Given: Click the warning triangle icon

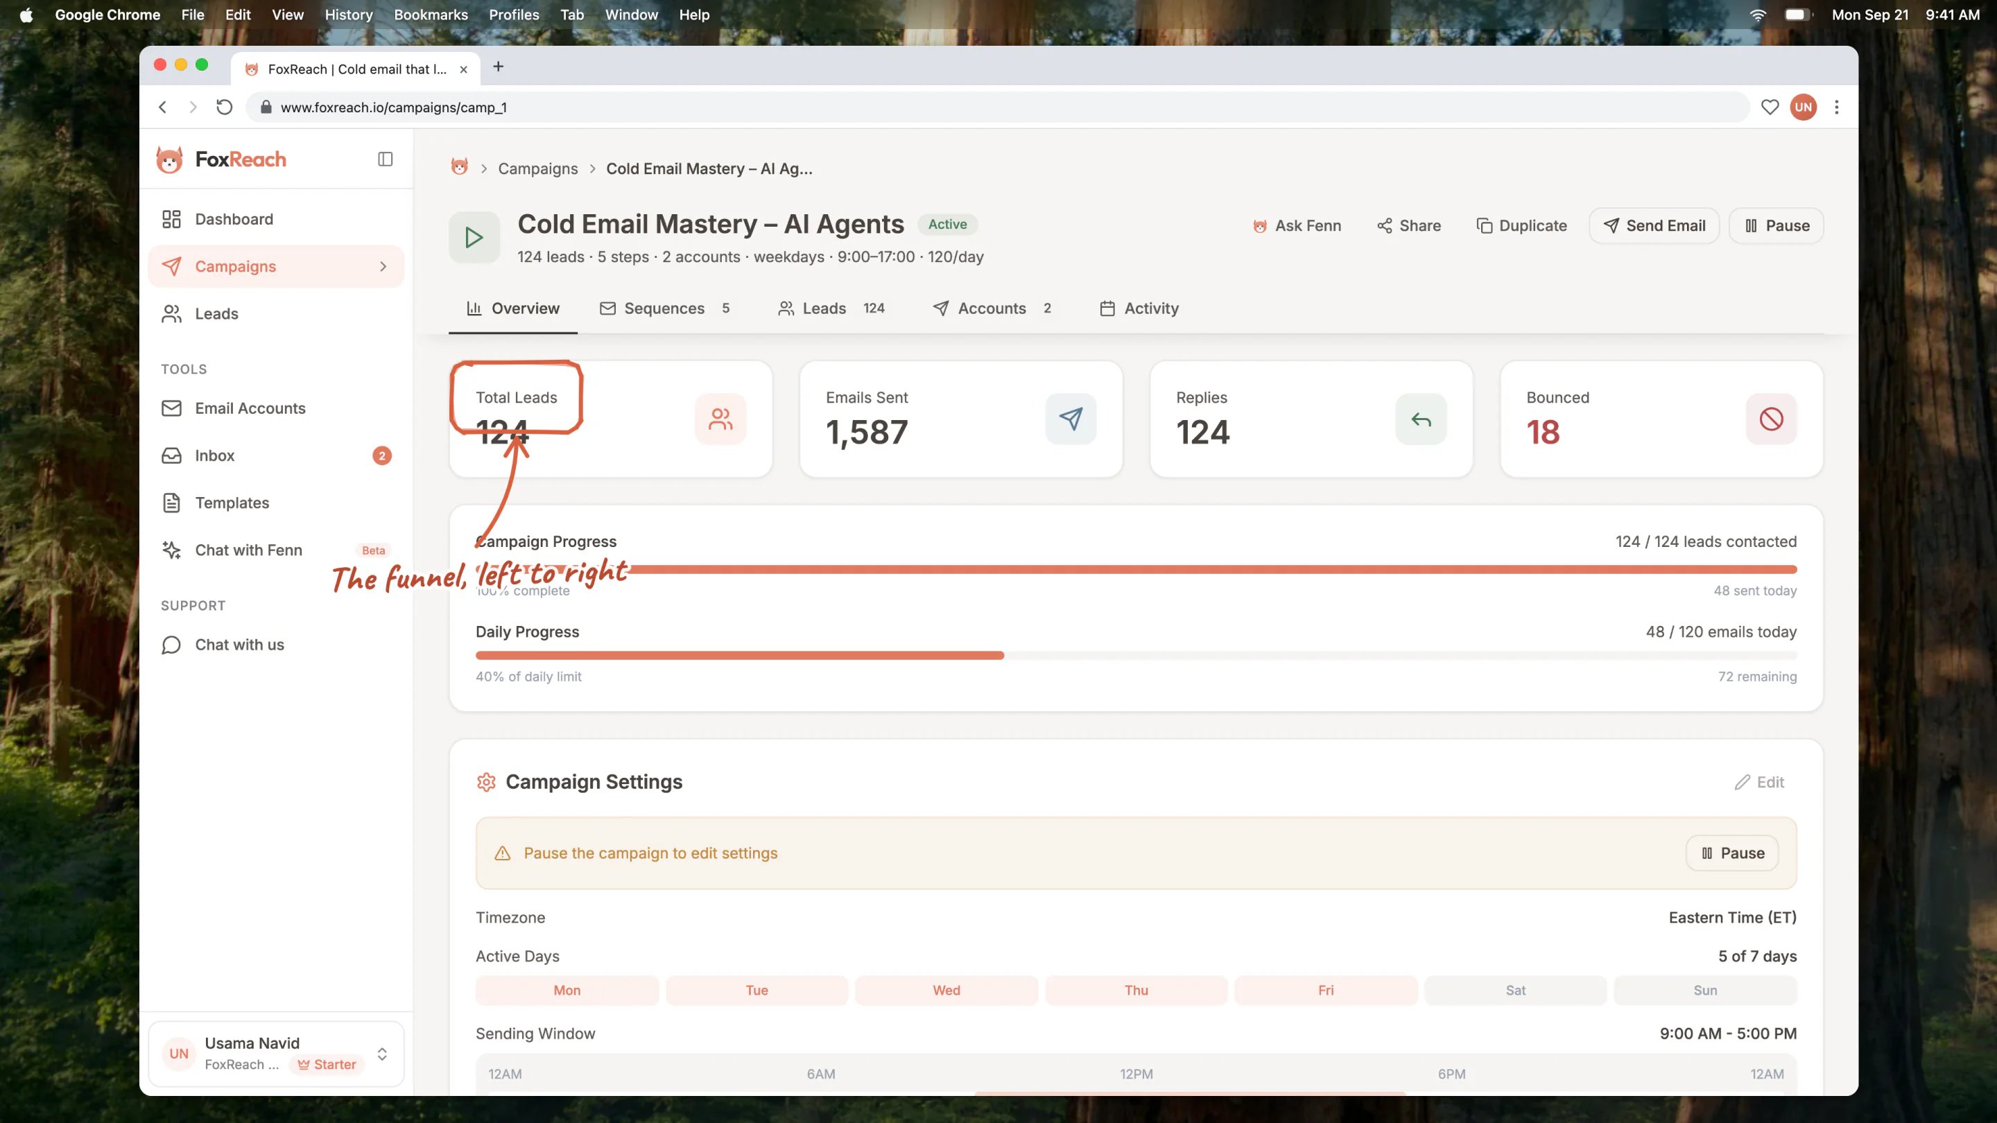Looking at the screenshot, I should (x=502, y=853).
